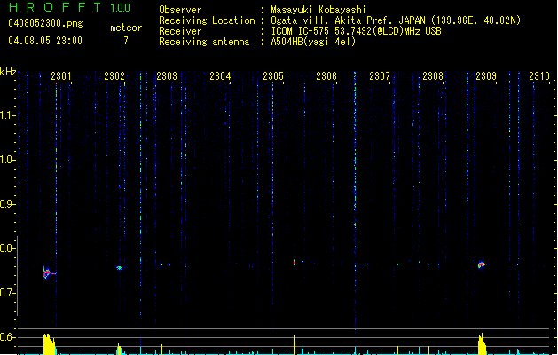The width and height of the screenshot is (558, 355).
Task: Click the yellow power peak near 2309
Action: tap(482, 343)
